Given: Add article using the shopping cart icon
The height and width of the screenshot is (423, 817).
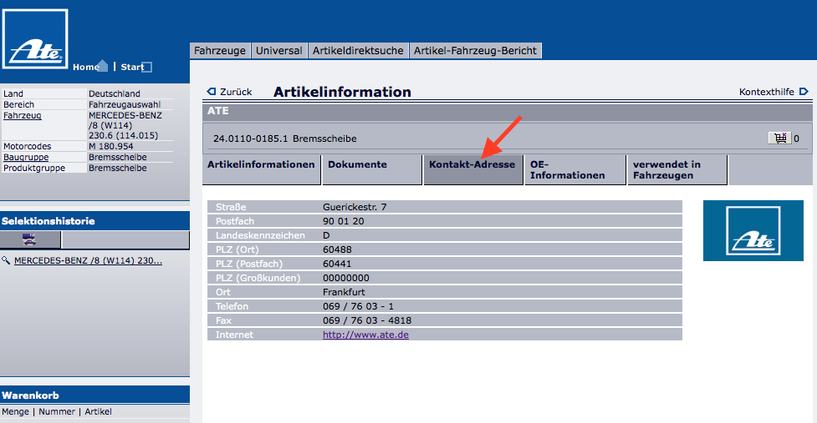Looking at the screenshot, I should point(780,138).
